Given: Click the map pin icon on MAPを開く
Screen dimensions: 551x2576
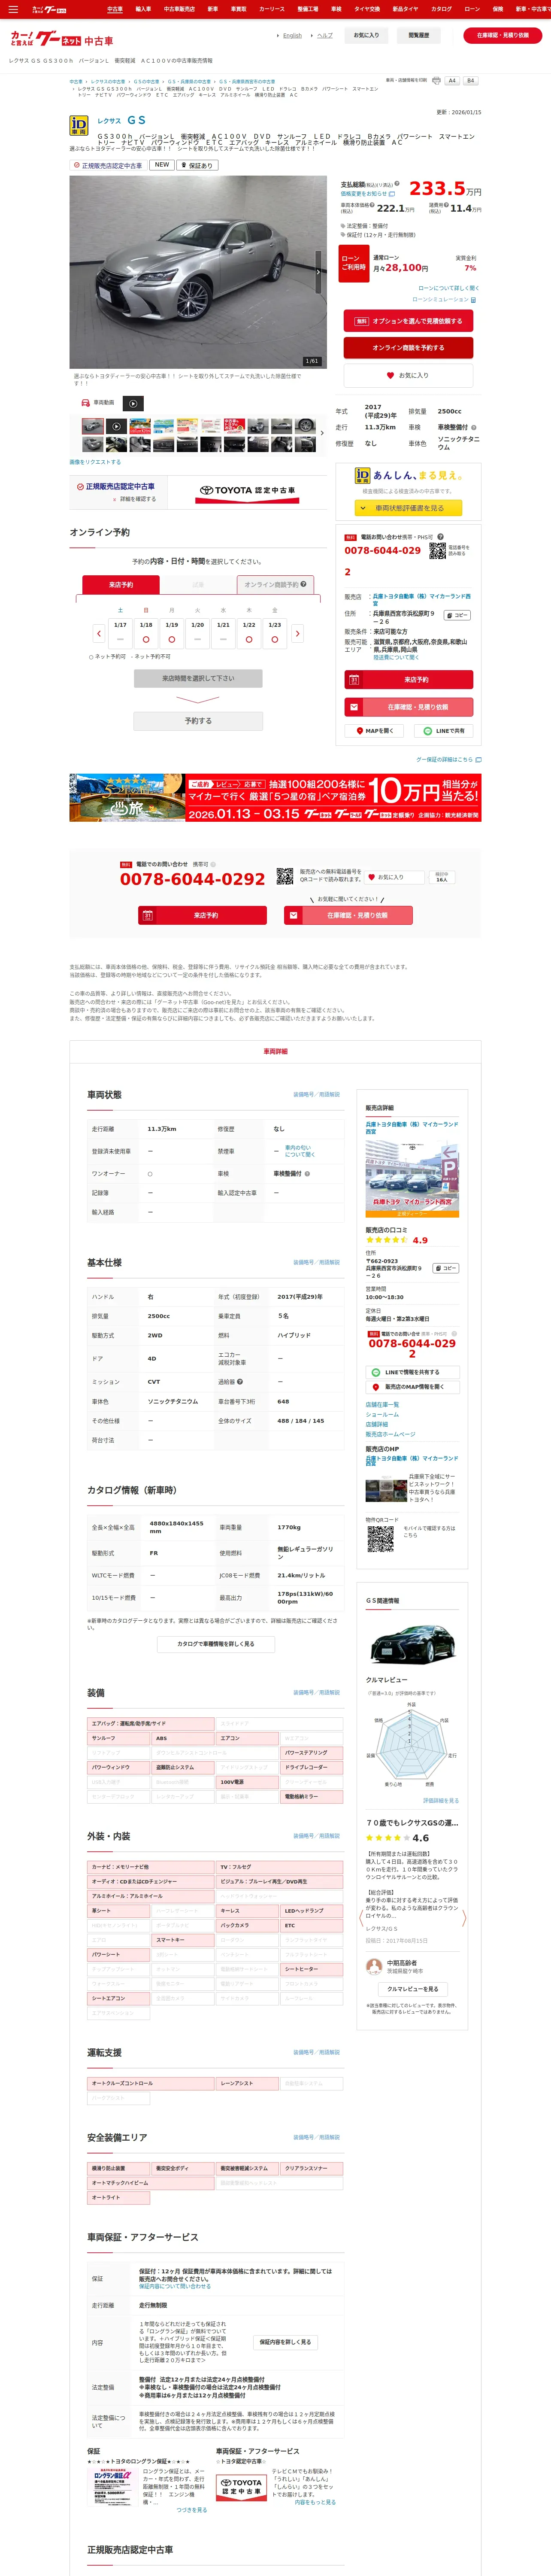Looking at the screenshot, I should (x=361, y=731).
